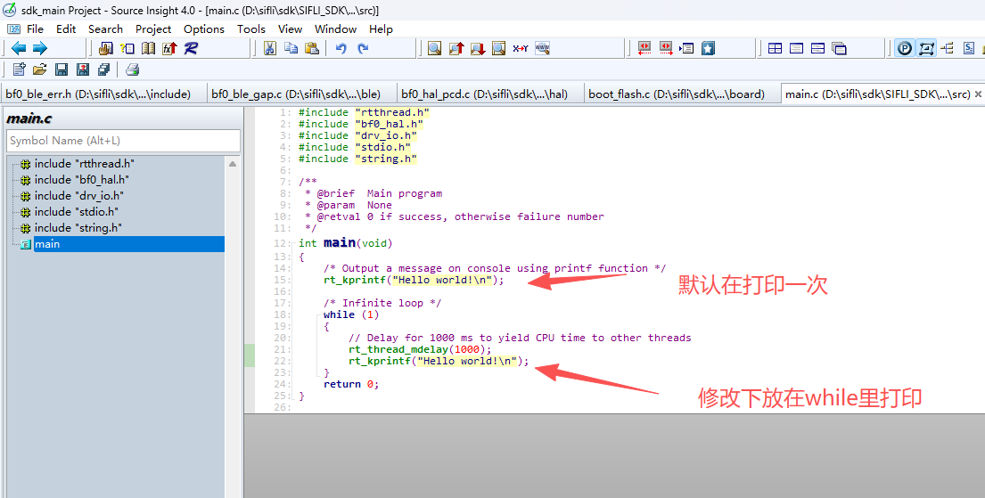
Task: Toggle the panel button right of P
Action: coord(926,48)
